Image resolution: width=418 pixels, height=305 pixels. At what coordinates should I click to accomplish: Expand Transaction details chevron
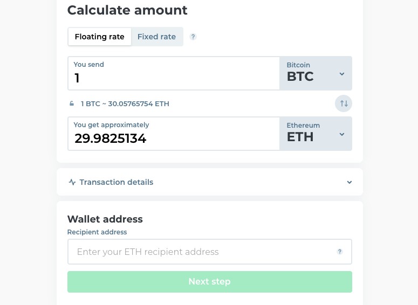point(349,182)
